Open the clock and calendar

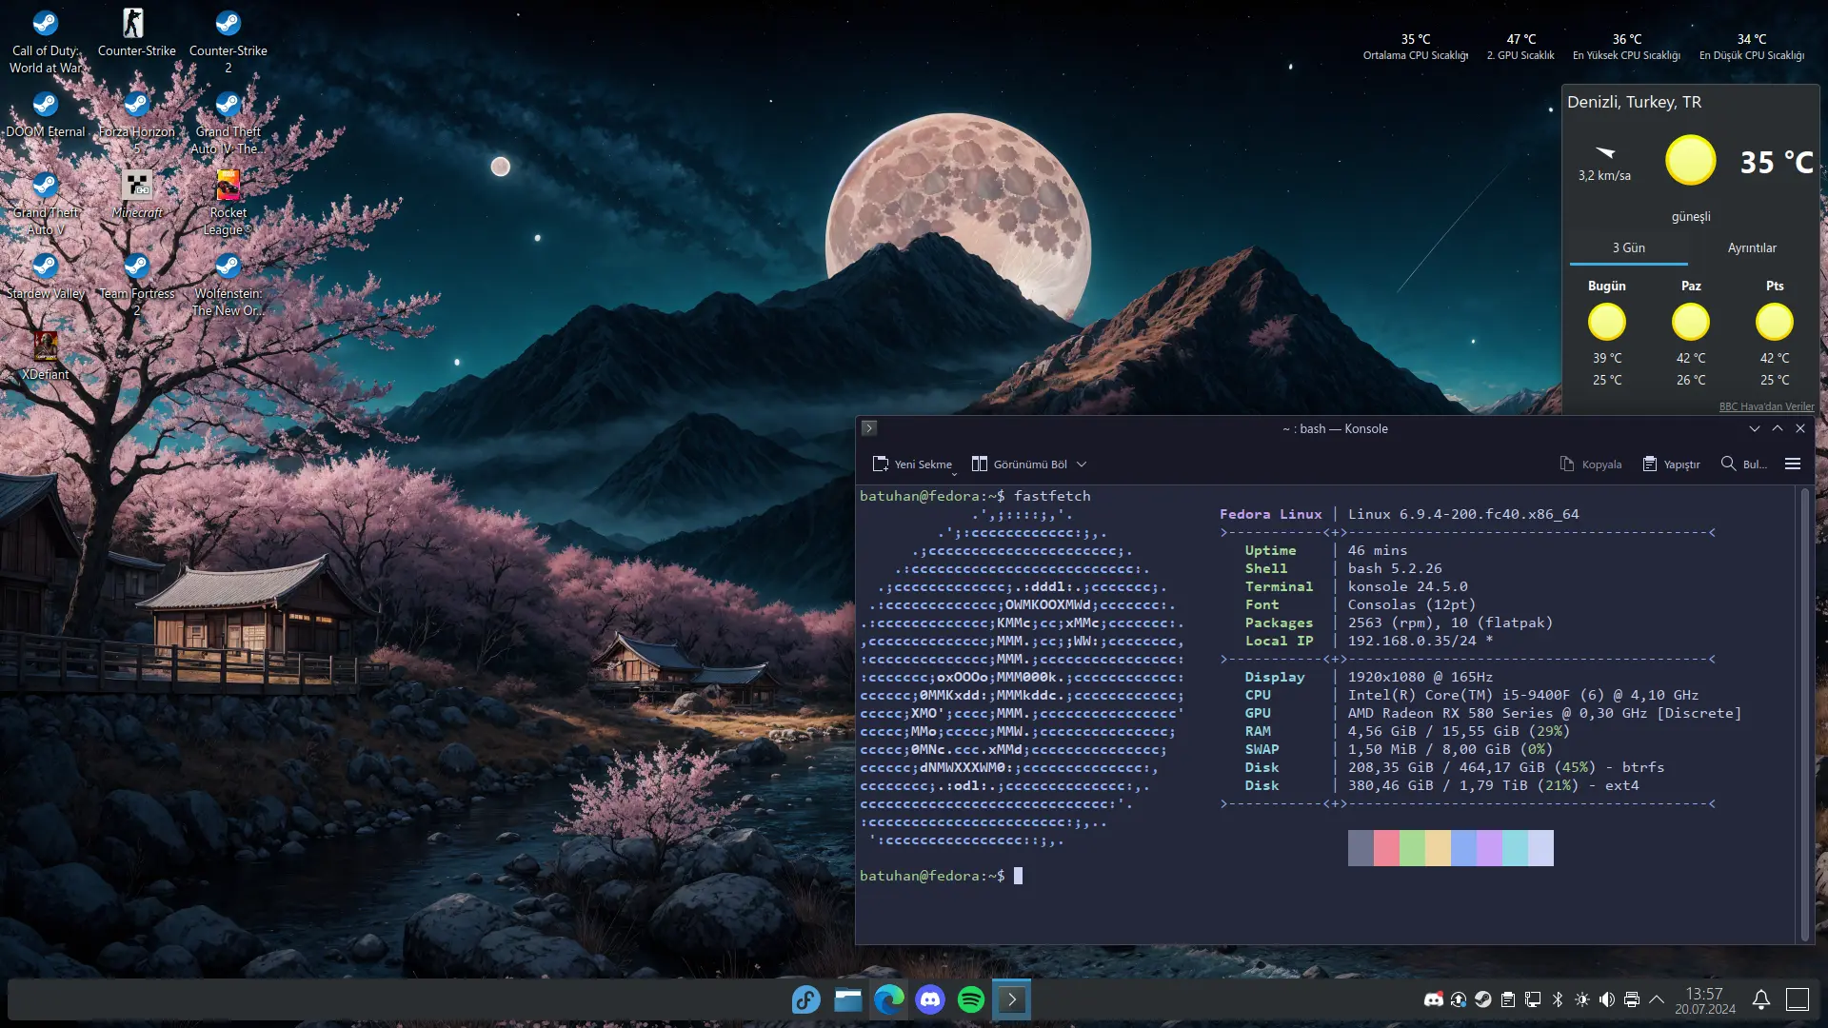(1705, 1000)
